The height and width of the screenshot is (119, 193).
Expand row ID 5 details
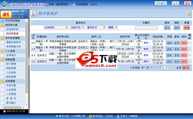point(32,43)
